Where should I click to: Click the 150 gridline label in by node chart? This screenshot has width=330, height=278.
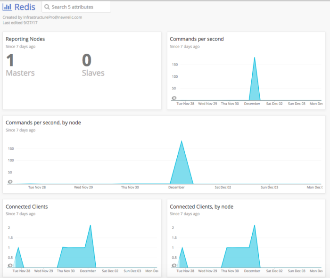point(11,148)
